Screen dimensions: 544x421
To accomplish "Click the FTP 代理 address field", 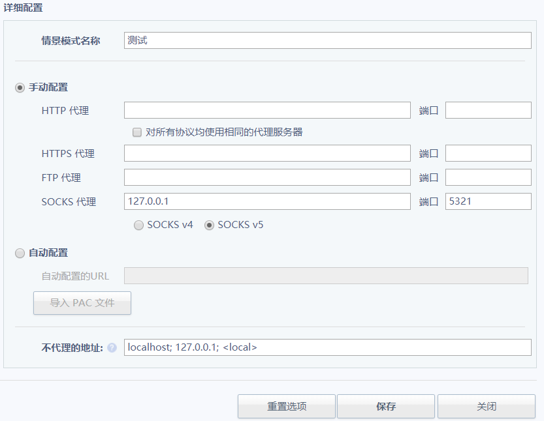I will [x=267, y=177].
